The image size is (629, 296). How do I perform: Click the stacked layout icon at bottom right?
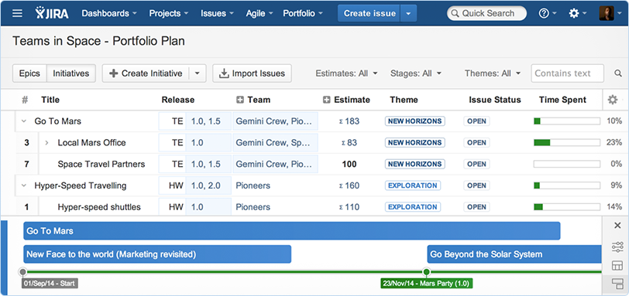617,284
